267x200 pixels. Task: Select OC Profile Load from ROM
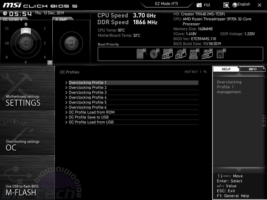[x=133, y=112]
